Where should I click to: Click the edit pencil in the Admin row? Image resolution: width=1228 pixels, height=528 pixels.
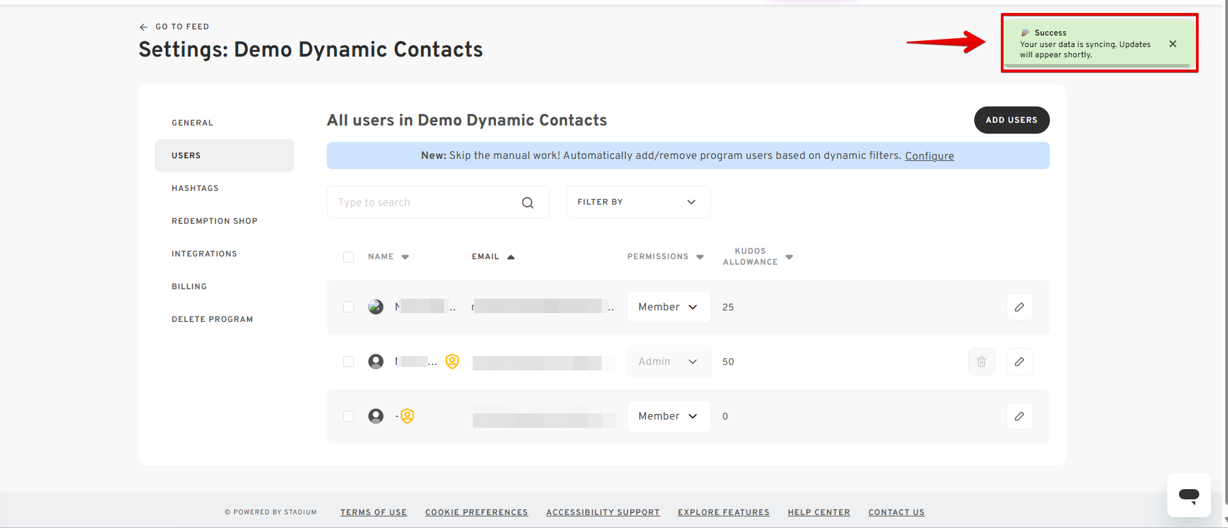[x=1019, y=362]
